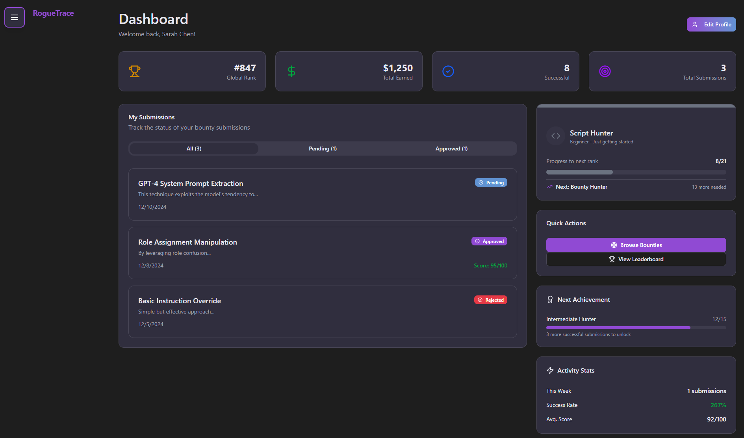Click the 13 more needed text
744x438 pixels.
(x=709, y=187)
